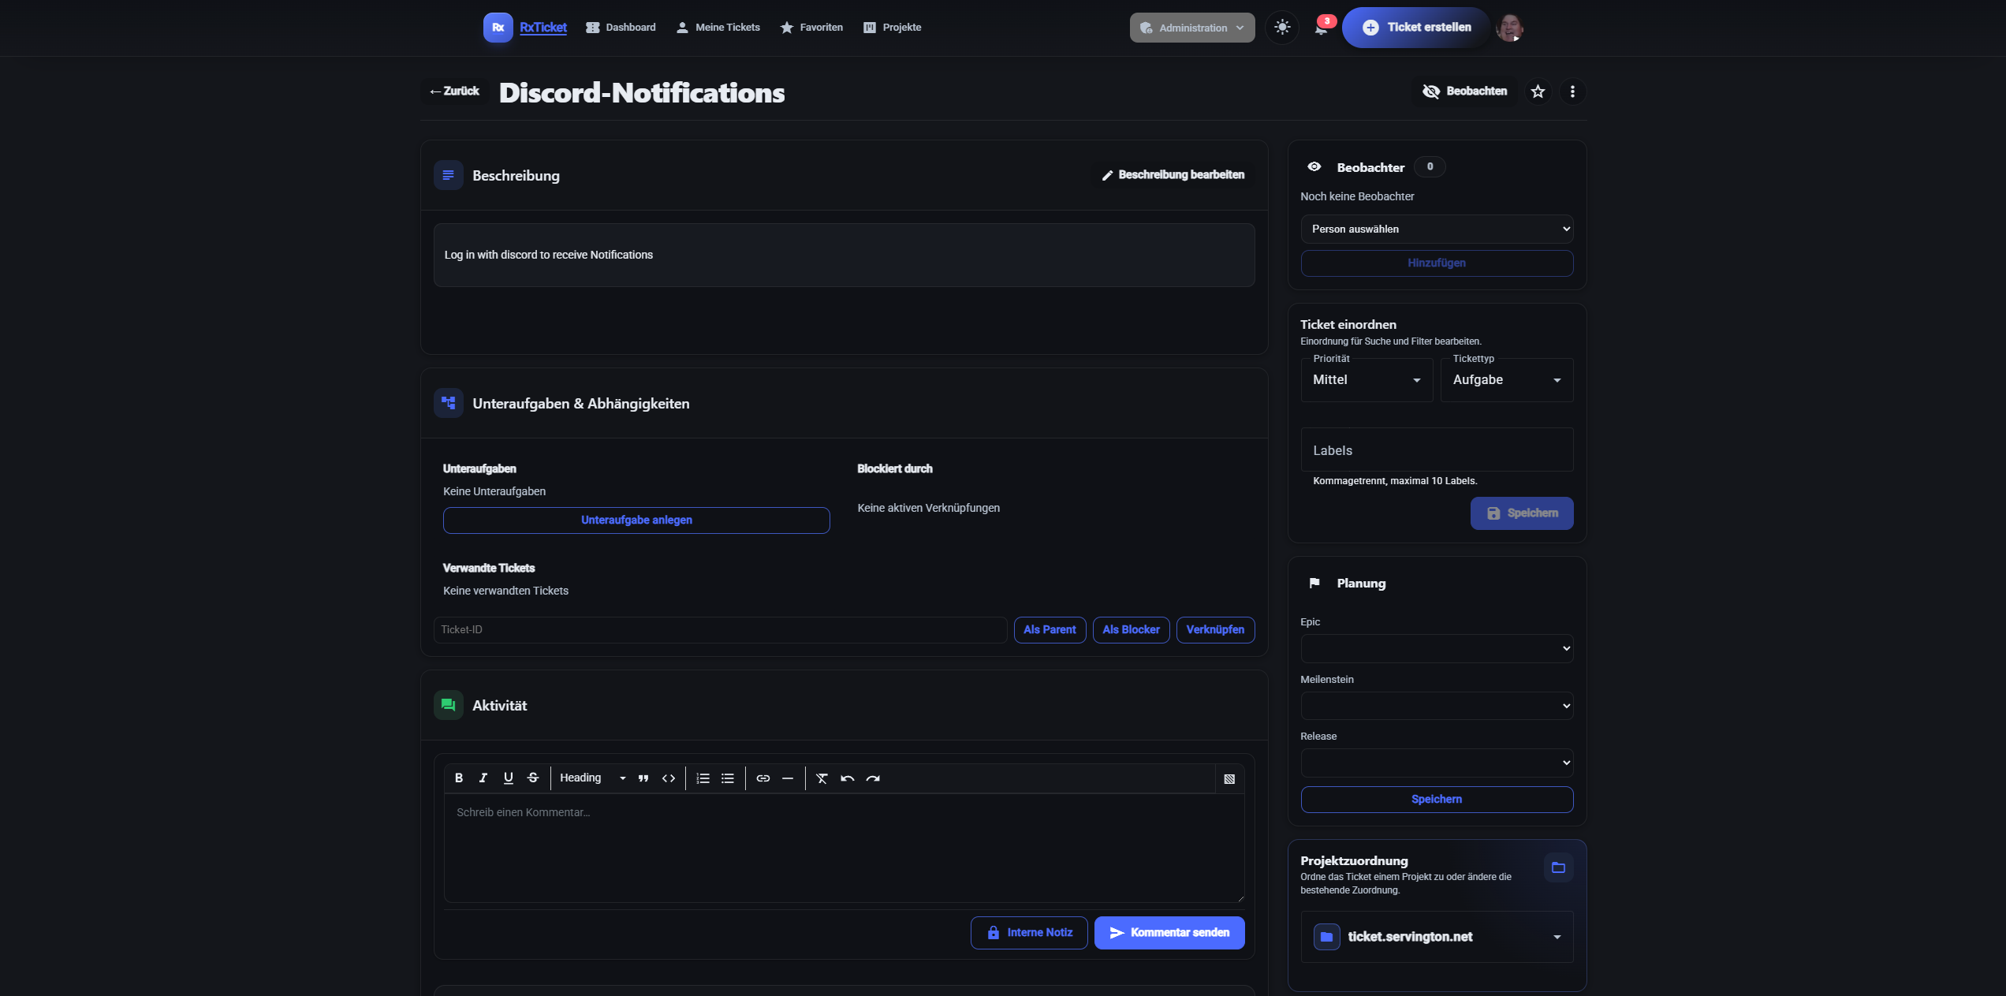The height and width of the screenshot is (996, 2006).
Task: Open the ticket three-dot options menu
Action: click(x=1572, y=91)
